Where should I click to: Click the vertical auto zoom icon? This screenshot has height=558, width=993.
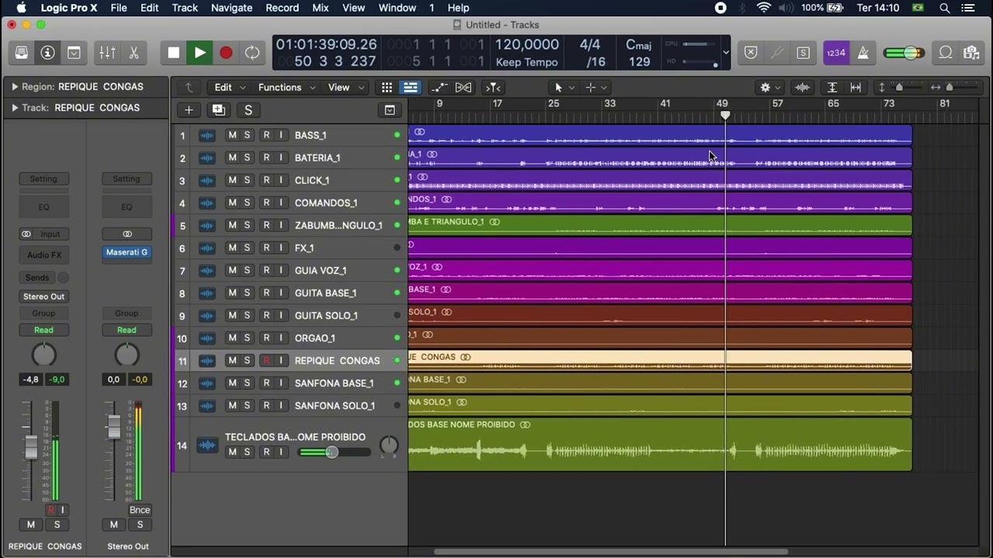(x=832, y=88)
